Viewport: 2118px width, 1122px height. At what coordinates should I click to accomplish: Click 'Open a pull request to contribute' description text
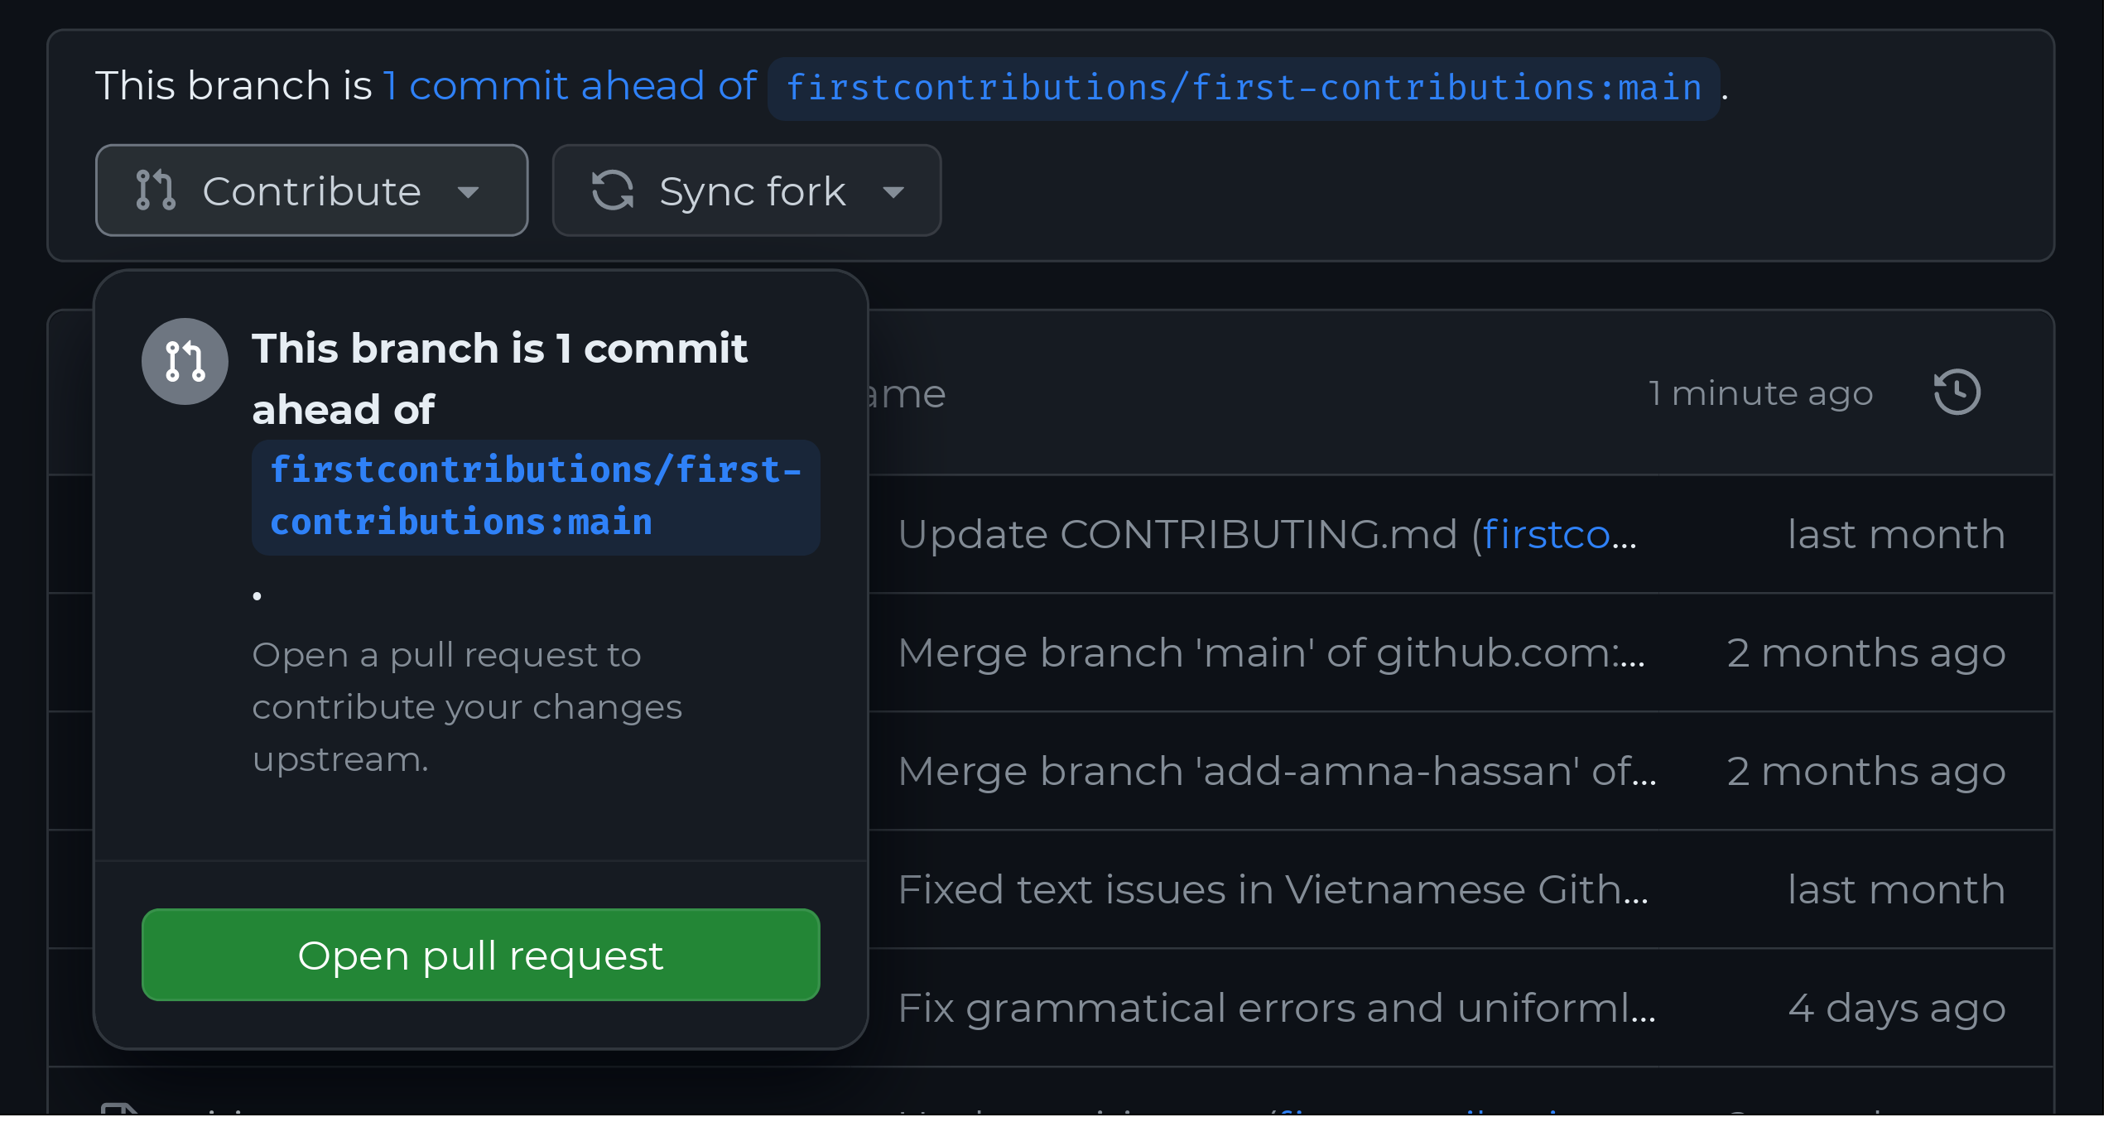pyautogui.click(x=466, y=706)
